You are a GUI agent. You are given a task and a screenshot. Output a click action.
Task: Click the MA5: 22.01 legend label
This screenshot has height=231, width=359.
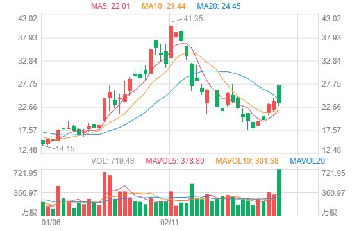[x=110, y=6]
